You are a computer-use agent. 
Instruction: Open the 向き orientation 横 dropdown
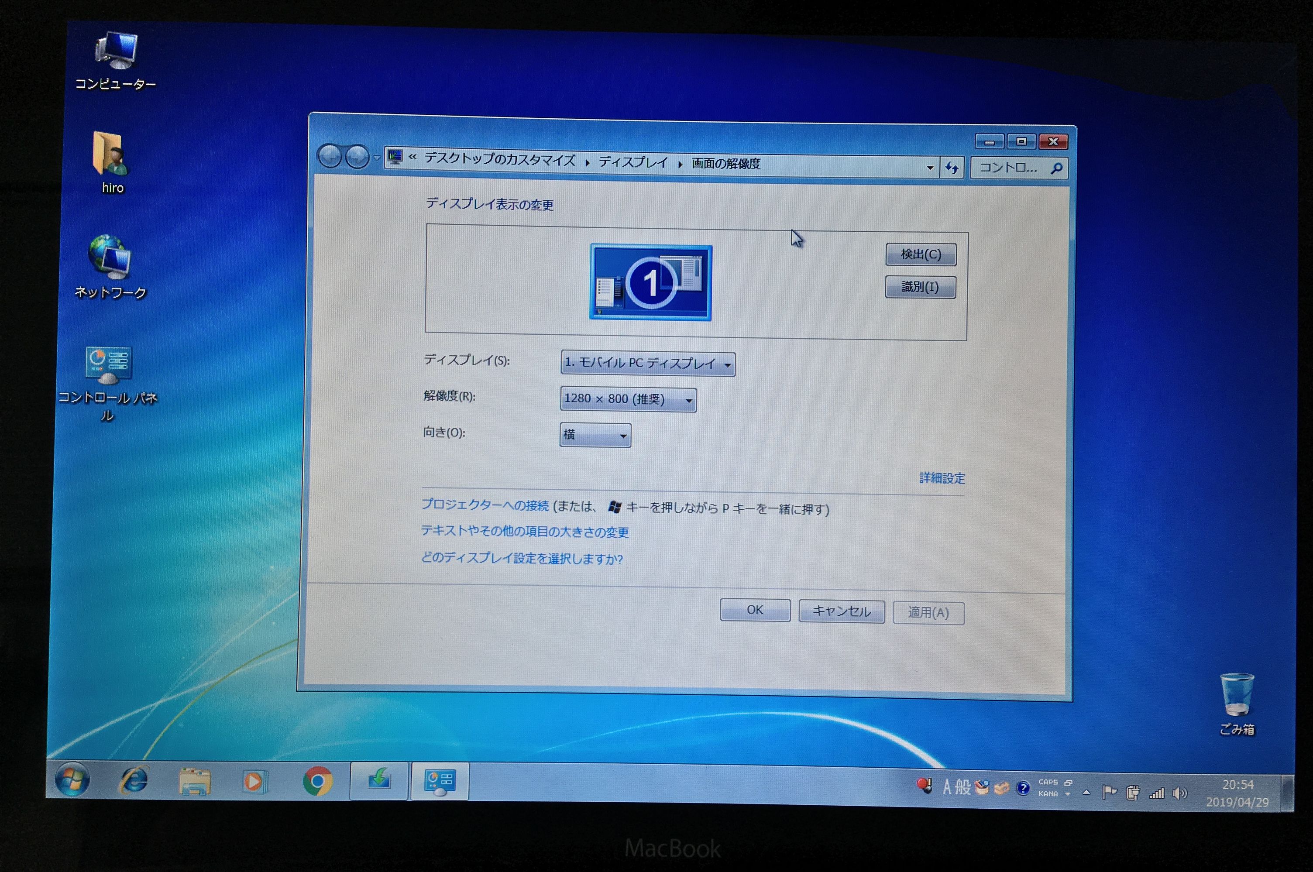point(595,435)
